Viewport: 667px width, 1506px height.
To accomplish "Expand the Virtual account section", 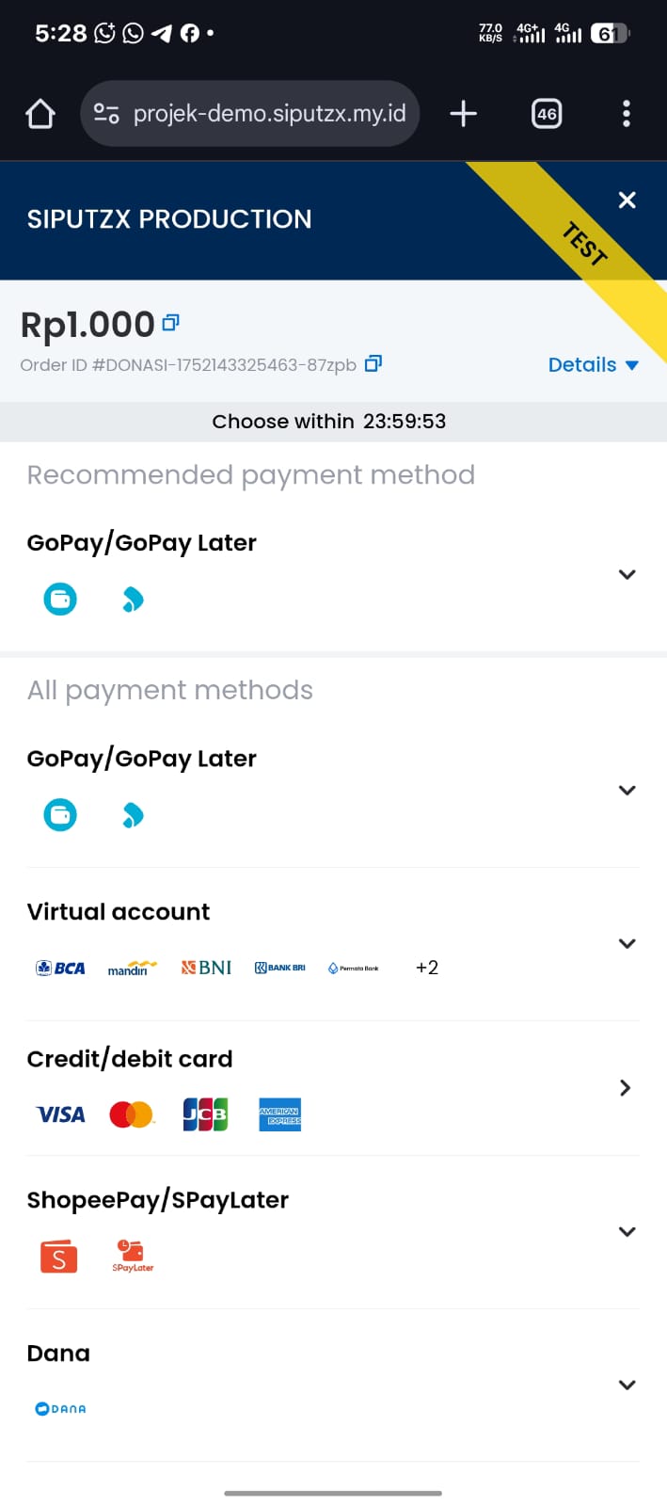I will [x=627, y=943].
